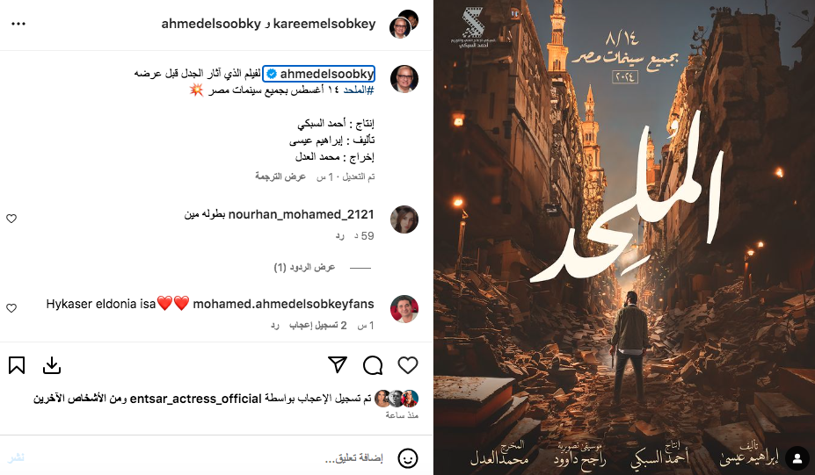Image resolution: width=815 pixels, height=475 pixels.
Task: Like the post with the heart icon
Action: click(x=408, y=365)
